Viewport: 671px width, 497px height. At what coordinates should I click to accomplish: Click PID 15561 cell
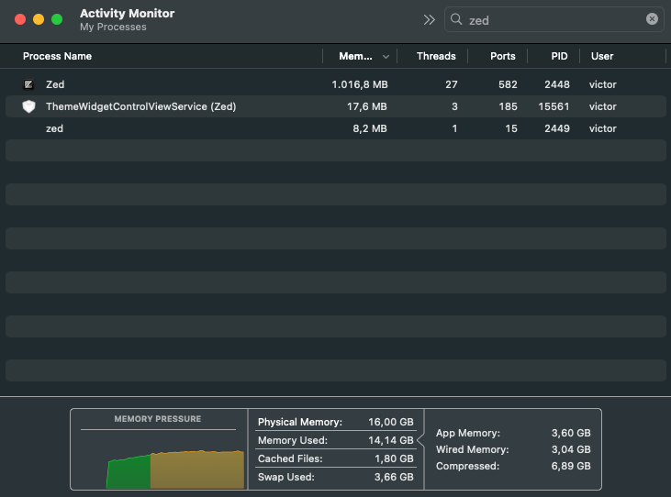[x=554, y=106]
